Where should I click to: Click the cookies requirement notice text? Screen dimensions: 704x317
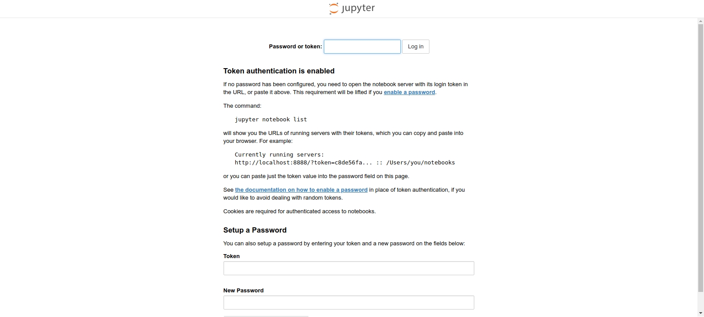pos(299,211)
